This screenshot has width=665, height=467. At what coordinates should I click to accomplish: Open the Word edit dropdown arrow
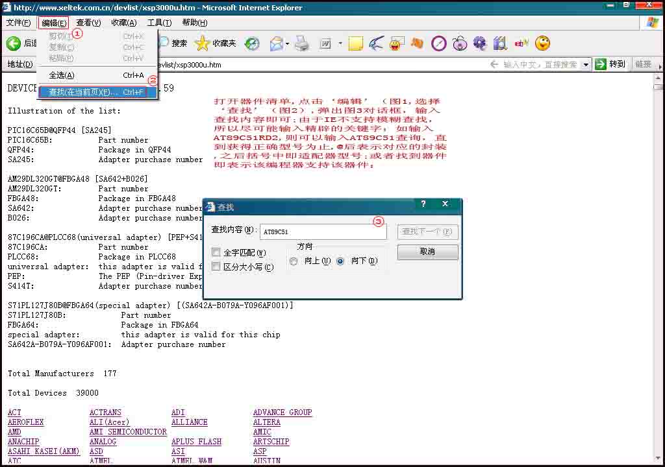(340, 43)
